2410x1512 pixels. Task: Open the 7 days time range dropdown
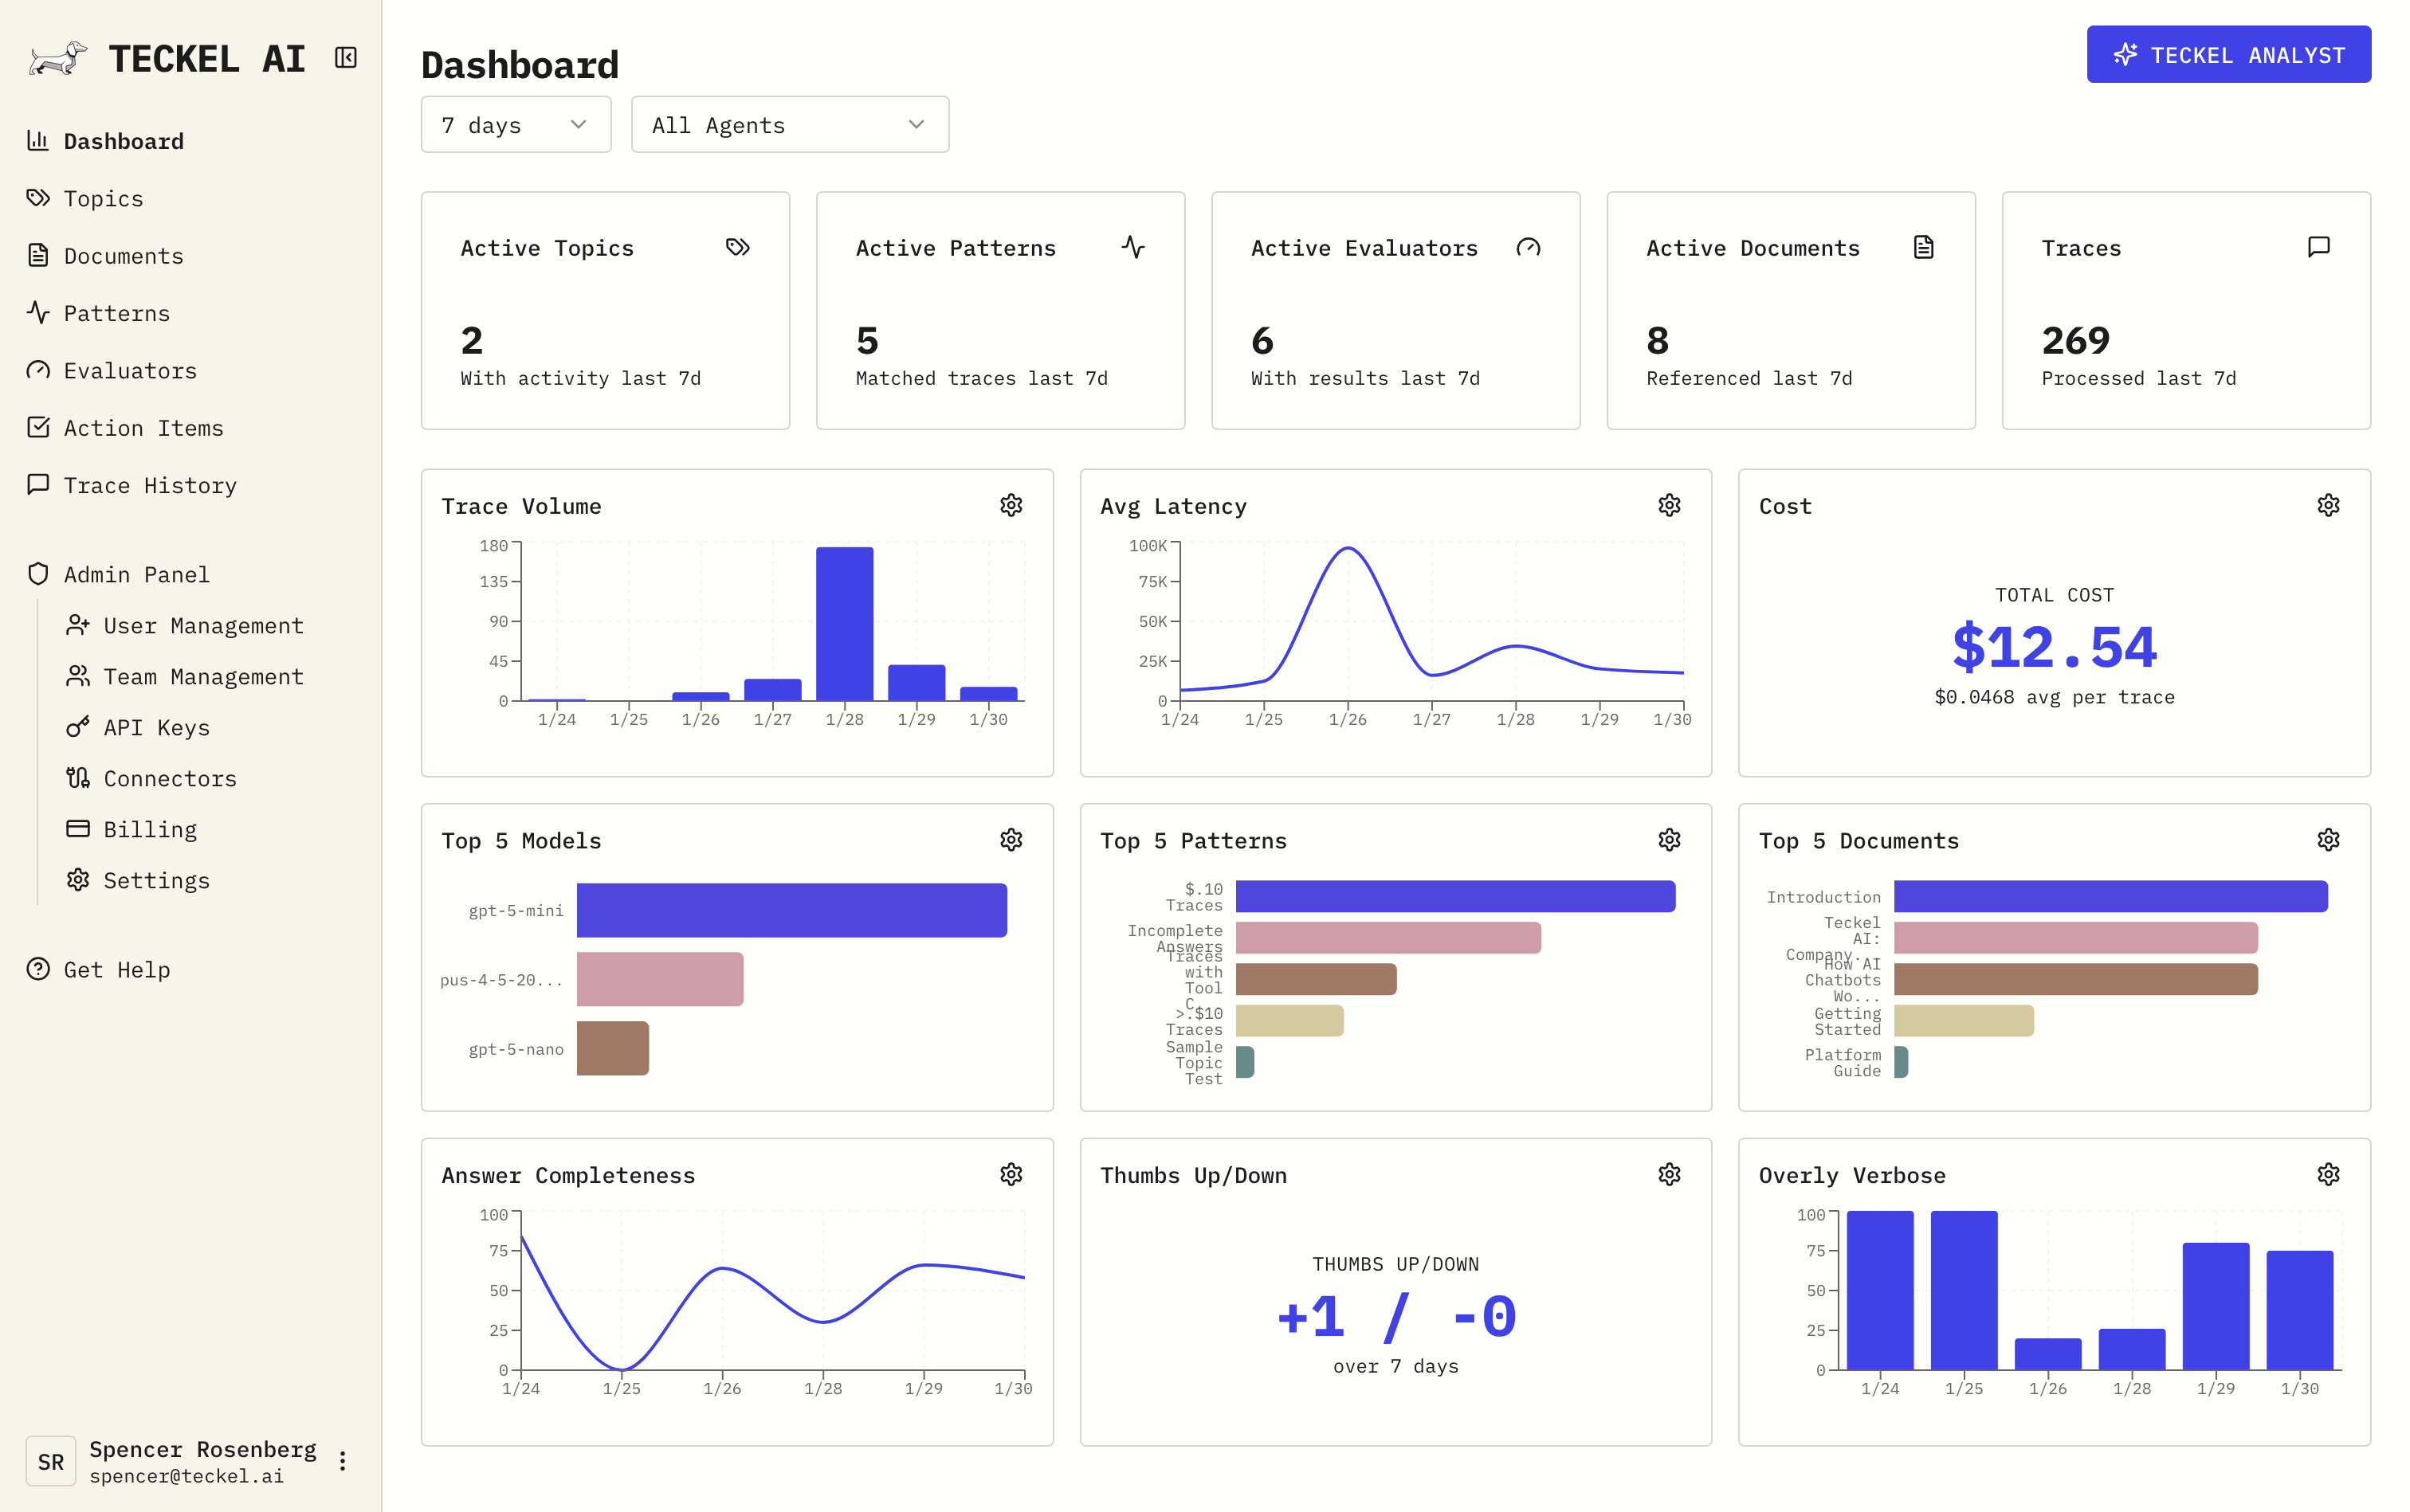515,124
